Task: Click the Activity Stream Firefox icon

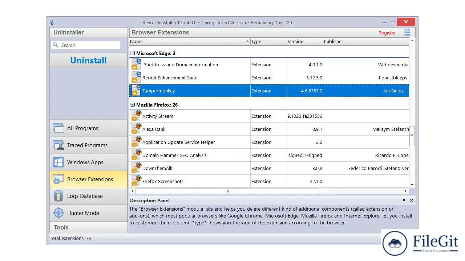Action: click(136, 116)
